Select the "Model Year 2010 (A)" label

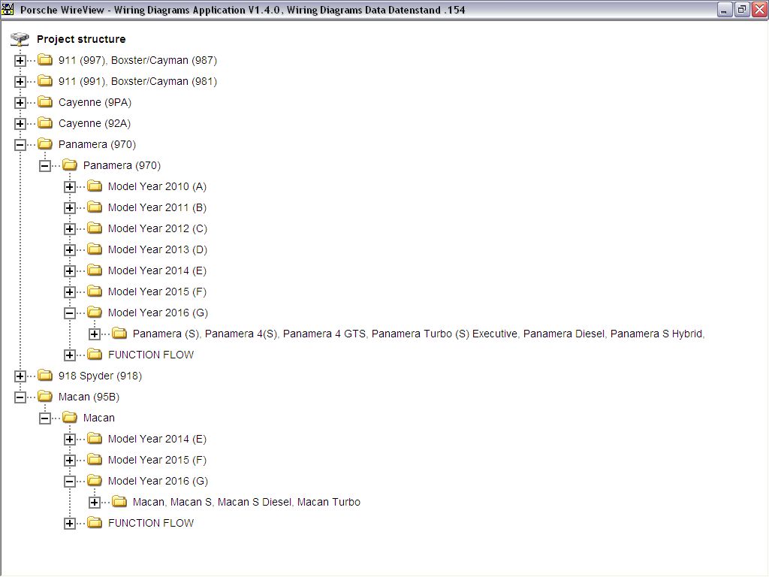(157, 187)
